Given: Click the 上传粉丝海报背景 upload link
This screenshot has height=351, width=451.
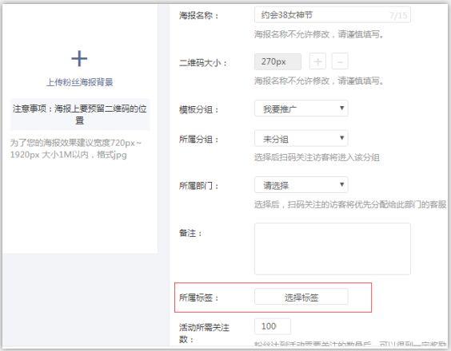Looking at the screenshot, I should pos(80,82).
